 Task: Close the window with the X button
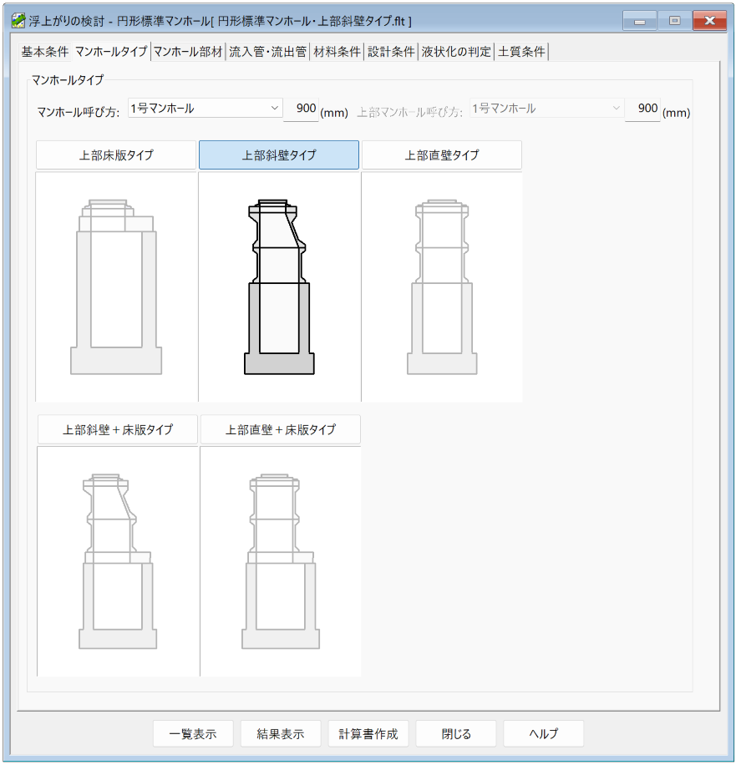click(709, 21)
